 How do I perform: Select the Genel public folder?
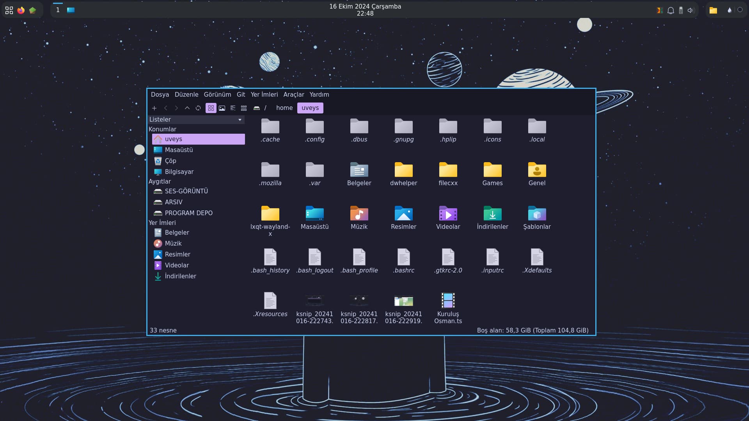pos(537,174)
